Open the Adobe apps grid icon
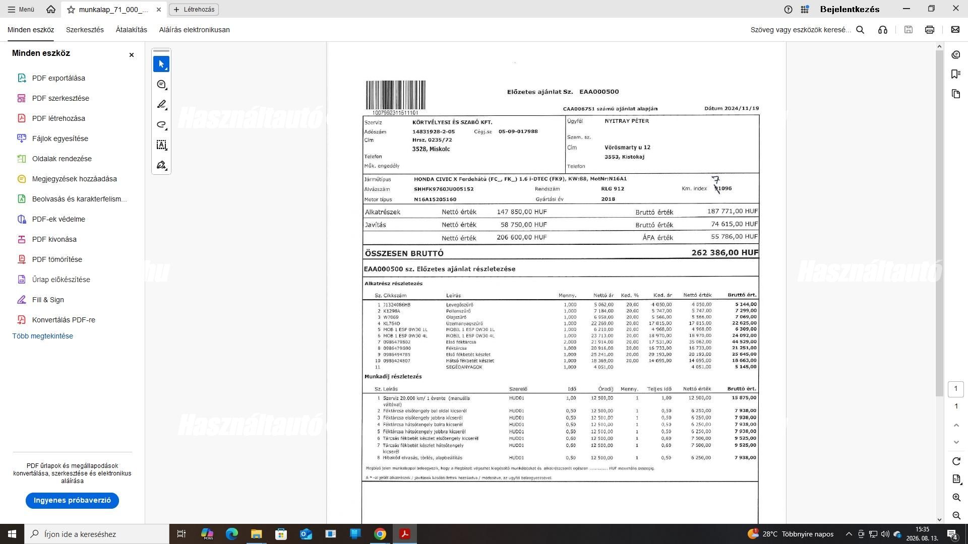This screenshot has height=544, width=968. pyautogui.click(x=805, y=9)
